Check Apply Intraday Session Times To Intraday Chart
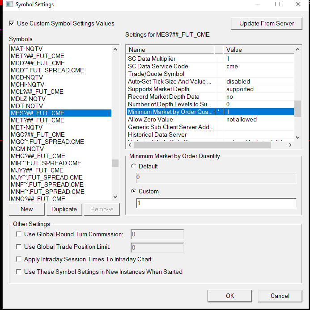This screenshot has height=310, width=310. [19, 259]
